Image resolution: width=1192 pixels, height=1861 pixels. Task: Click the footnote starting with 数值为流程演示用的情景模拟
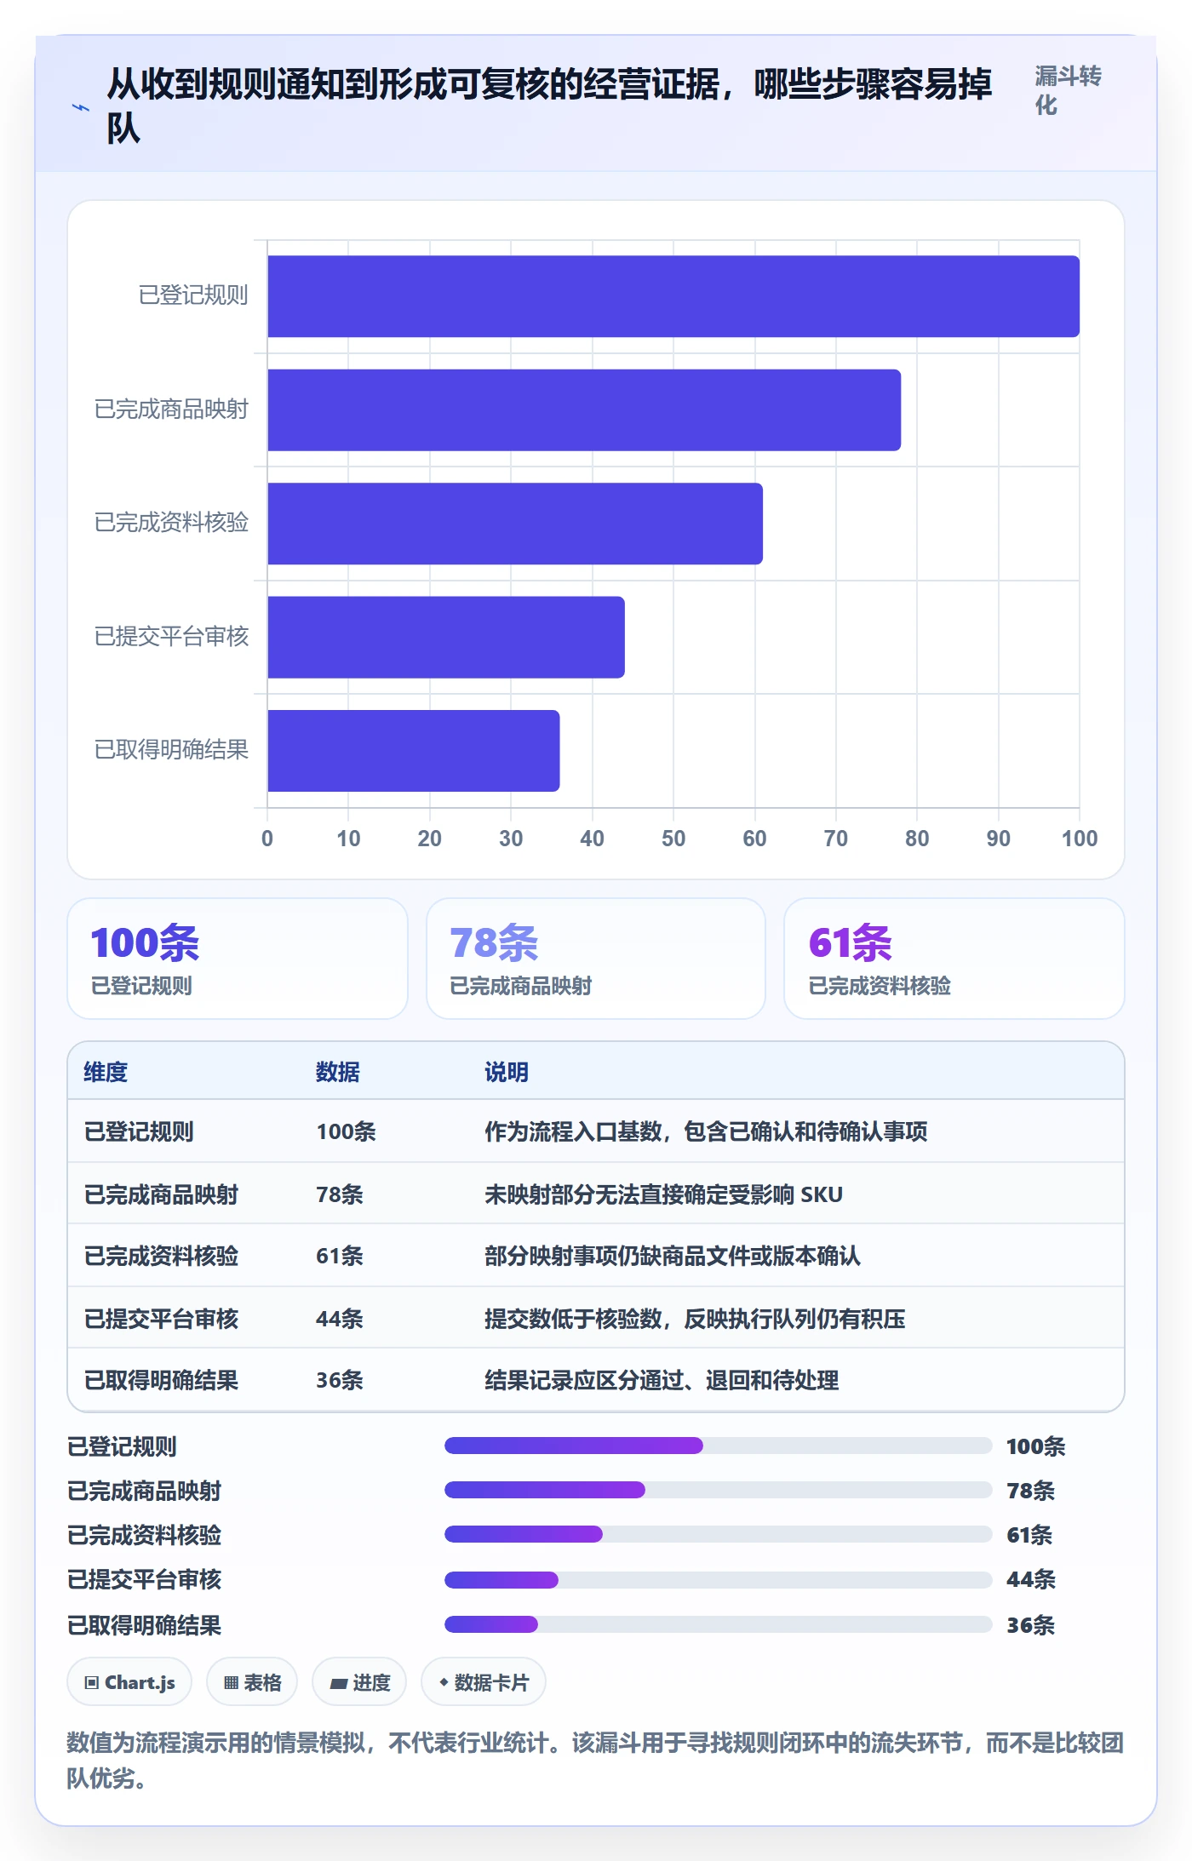pyautogui.click(x=595, y=1761)
